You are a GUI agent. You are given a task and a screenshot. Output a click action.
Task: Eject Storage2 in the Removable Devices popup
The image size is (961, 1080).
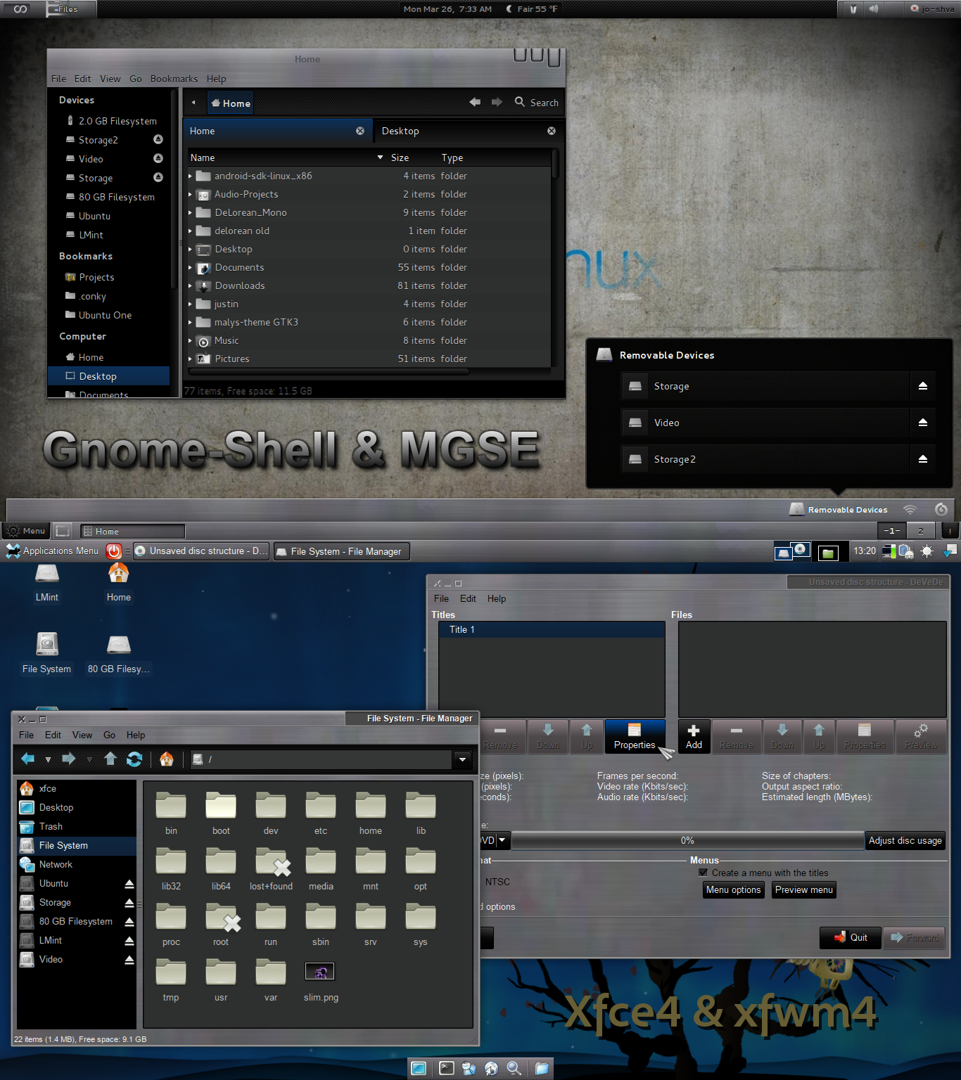(923, 459)
